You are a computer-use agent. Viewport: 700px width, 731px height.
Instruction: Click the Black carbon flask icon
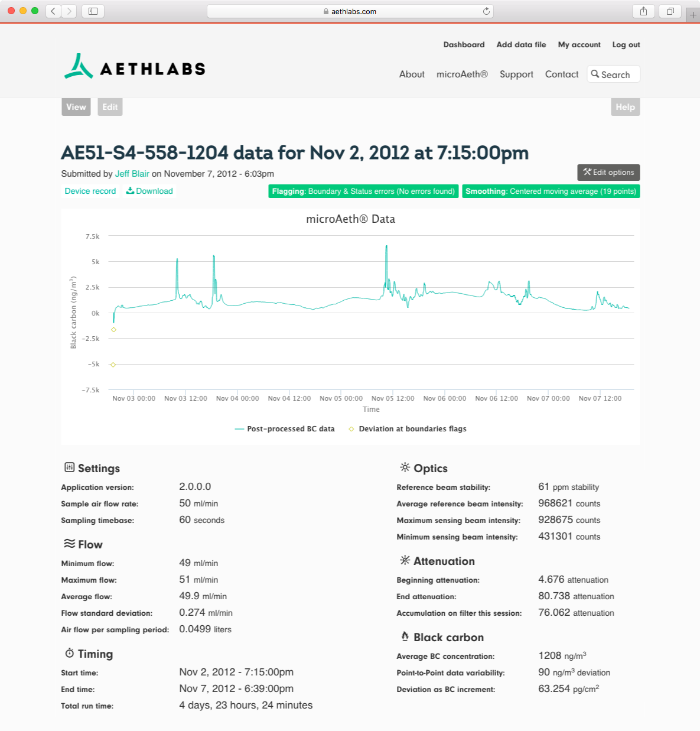[404, 636]
